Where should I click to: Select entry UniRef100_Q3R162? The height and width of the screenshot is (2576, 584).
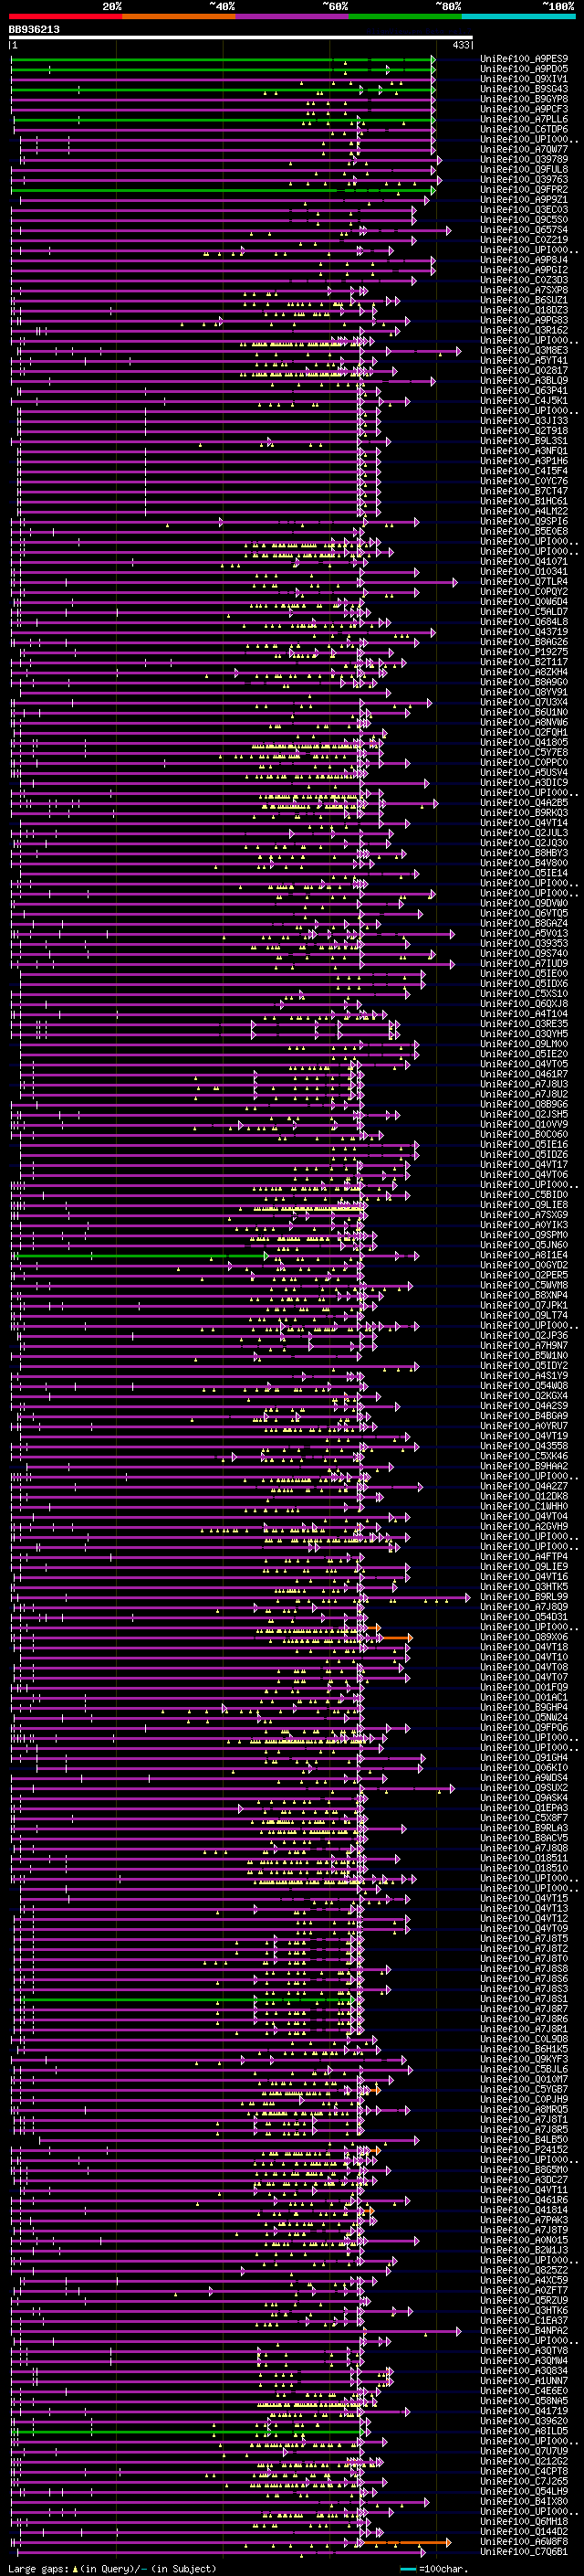(524, 330)
